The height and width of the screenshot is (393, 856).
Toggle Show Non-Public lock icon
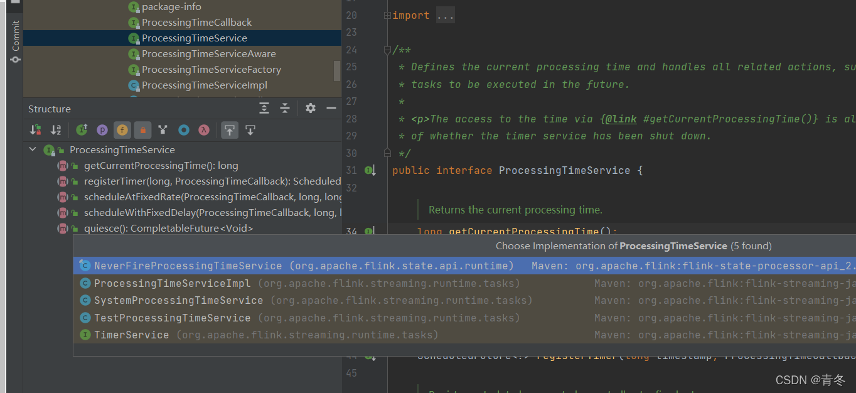pos(142,130)
